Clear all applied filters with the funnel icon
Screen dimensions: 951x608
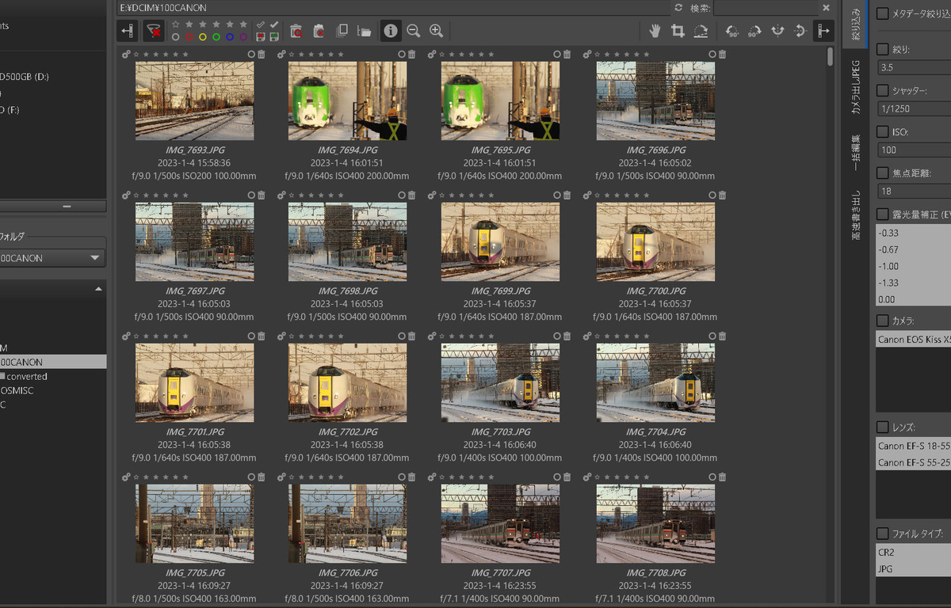(154, 31)
